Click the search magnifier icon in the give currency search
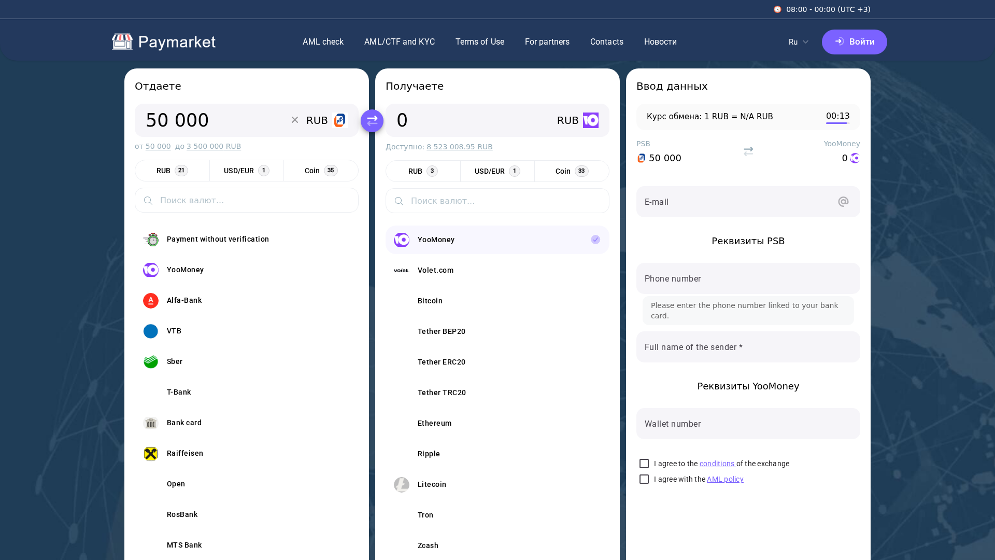 point(148,201)
